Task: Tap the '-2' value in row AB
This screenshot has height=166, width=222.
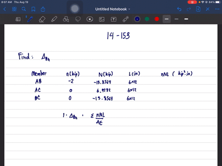Action: (71, 81)
